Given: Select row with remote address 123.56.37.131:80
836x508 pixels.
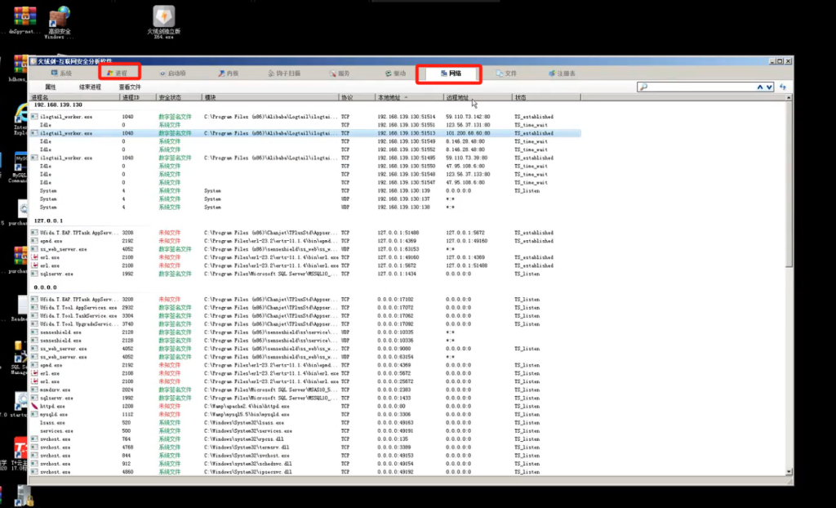Looking at the screenshot, I should pyautogui.click(x=305, y=125).
